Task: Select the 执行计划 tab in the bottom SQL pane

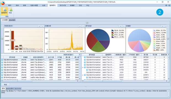Action: click(x=18, y=89)
